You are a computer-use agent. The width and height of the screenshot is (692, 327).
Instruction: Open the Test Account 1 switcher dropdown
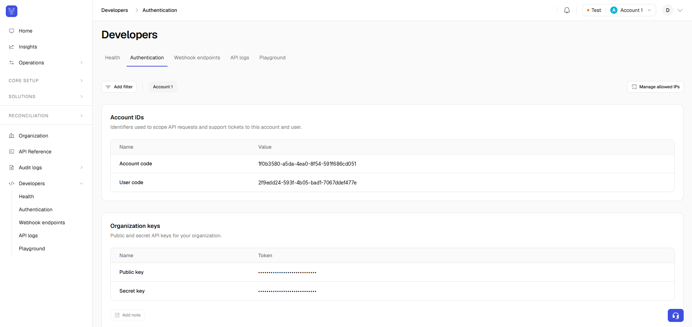coord(619,10)
